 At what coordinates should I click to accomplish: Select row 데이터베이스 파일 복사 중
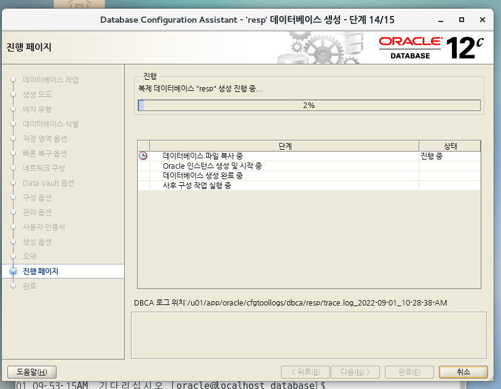tap(309, 156)
